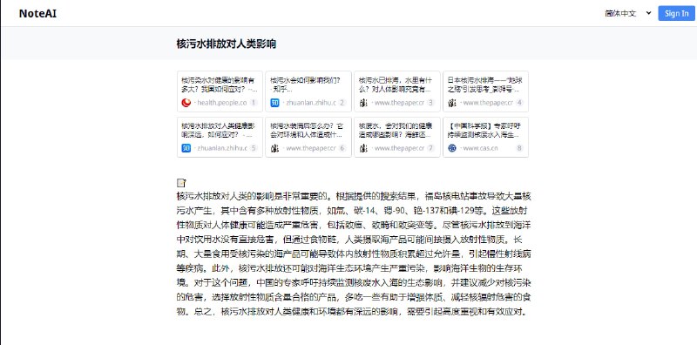Click the People's Daily favicon in source card 1
Image resolution: width=697 pixels, height=345 pixels.
click(186, 103)
